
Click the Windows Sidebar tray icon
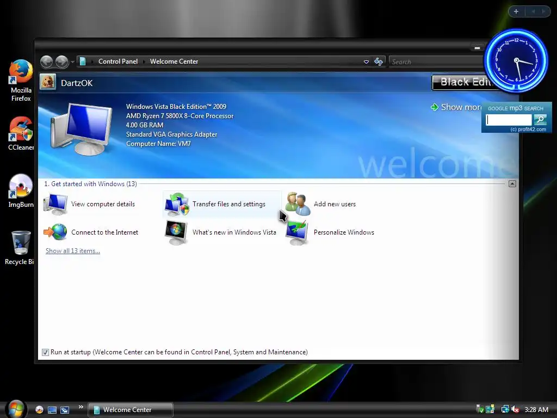coord(490,409)
